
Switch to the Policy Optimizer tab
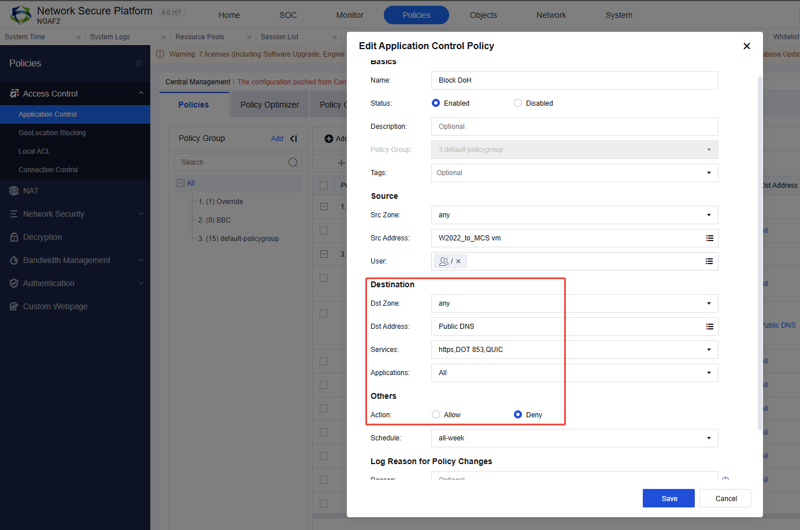tap(269, 105)
